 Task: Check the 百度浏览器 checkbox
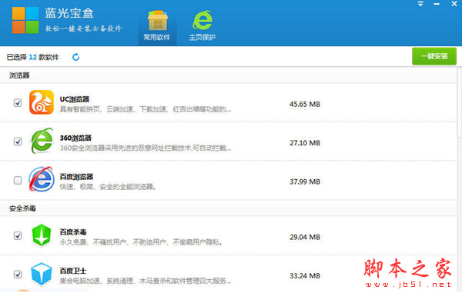coord(18,180)
